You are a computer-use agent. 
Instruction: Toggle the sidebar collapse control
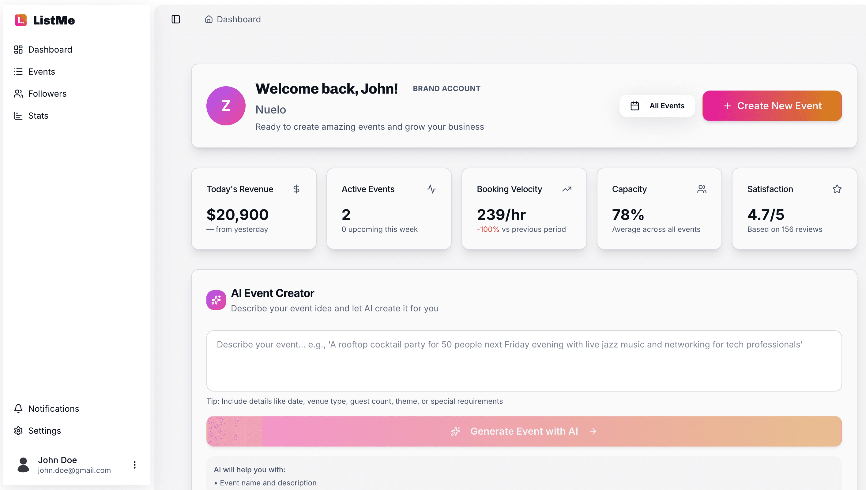(176, 19)
